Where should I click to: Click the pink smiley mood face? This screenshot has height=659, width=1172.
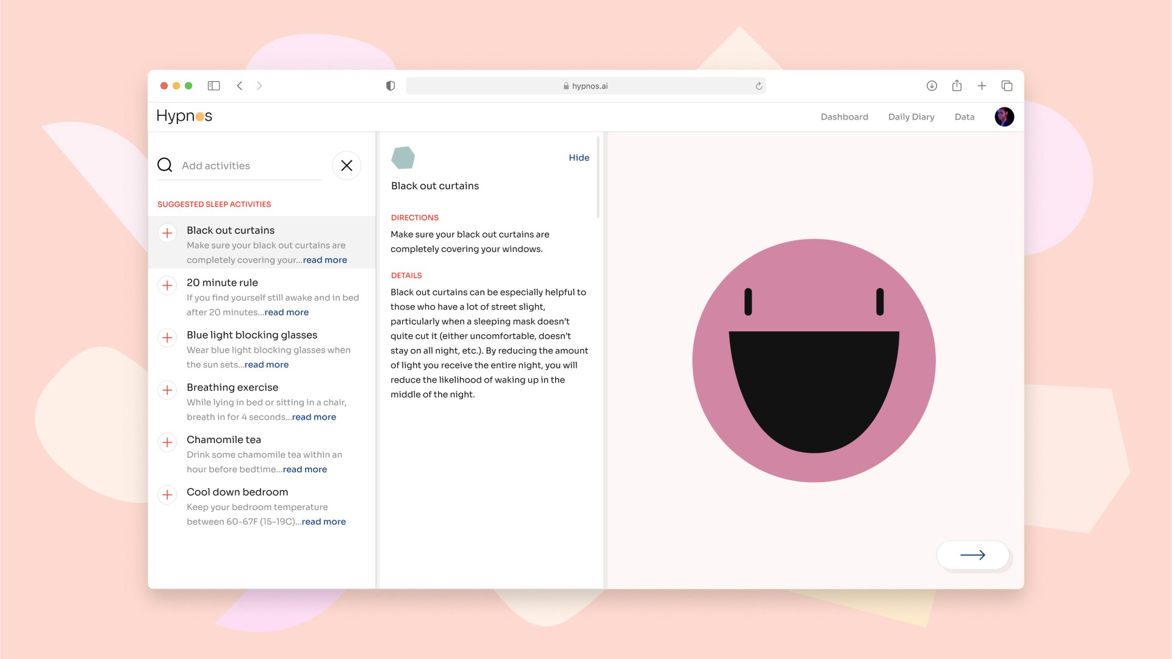pyautogui.click(x=813, y=361)
